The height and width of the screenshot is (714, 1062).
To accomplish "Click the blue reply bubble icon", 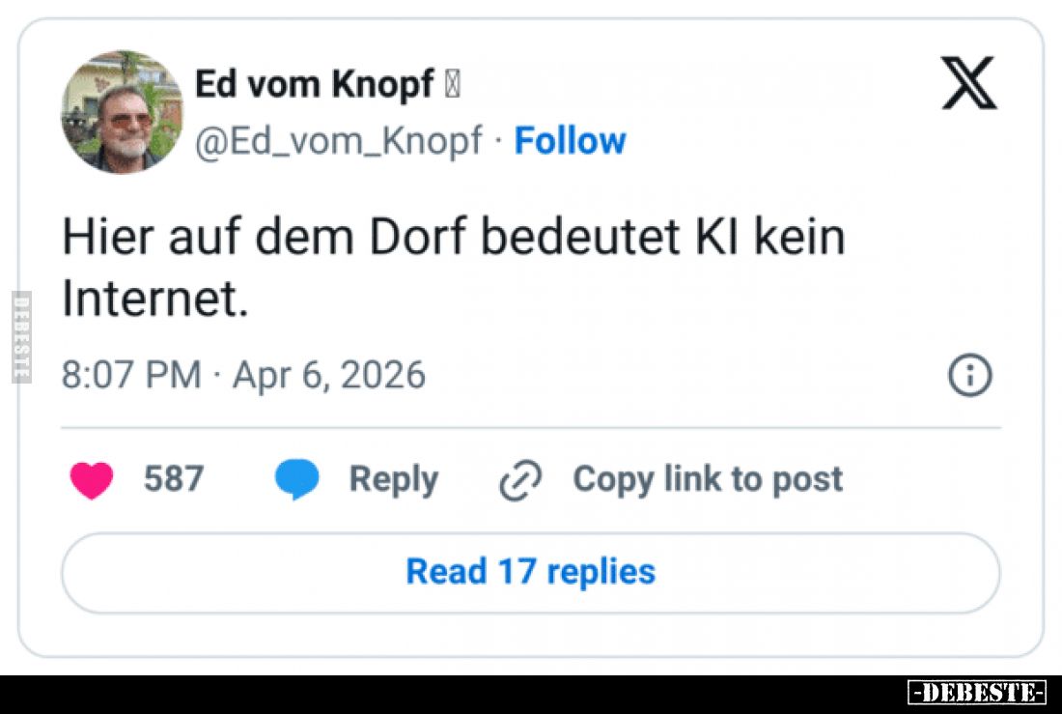I will [x=297, y=478].
